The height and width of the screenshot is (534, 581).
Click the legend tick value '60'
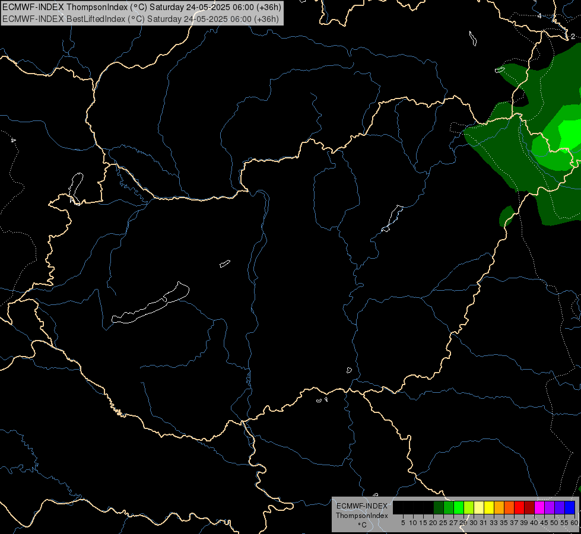click(574, 523)
